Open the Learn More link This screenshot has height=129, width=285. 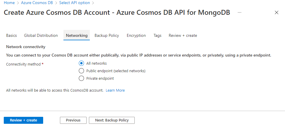115,90
